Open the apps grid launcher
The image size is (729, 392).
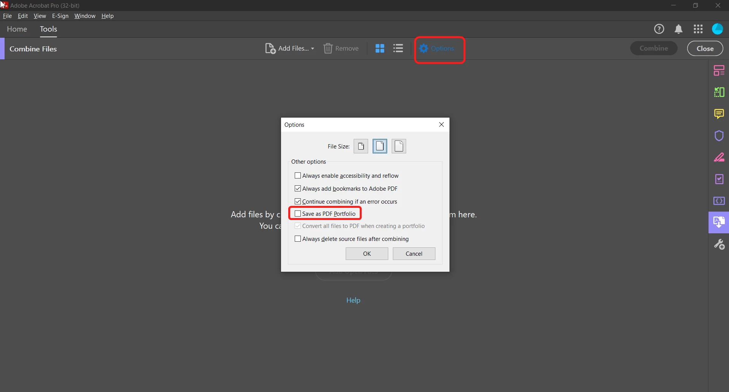698,29
